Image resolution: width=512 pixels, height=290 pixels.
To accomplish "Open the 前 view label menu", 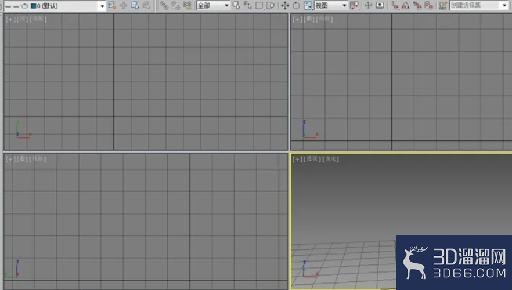I will [x=309, y=19].
